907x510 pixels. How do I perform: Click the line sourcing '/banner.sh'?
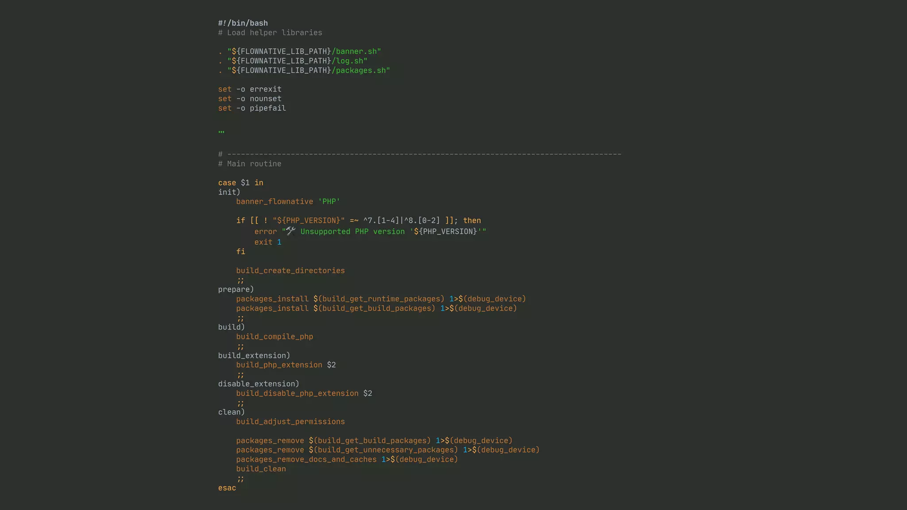point(299,51)
